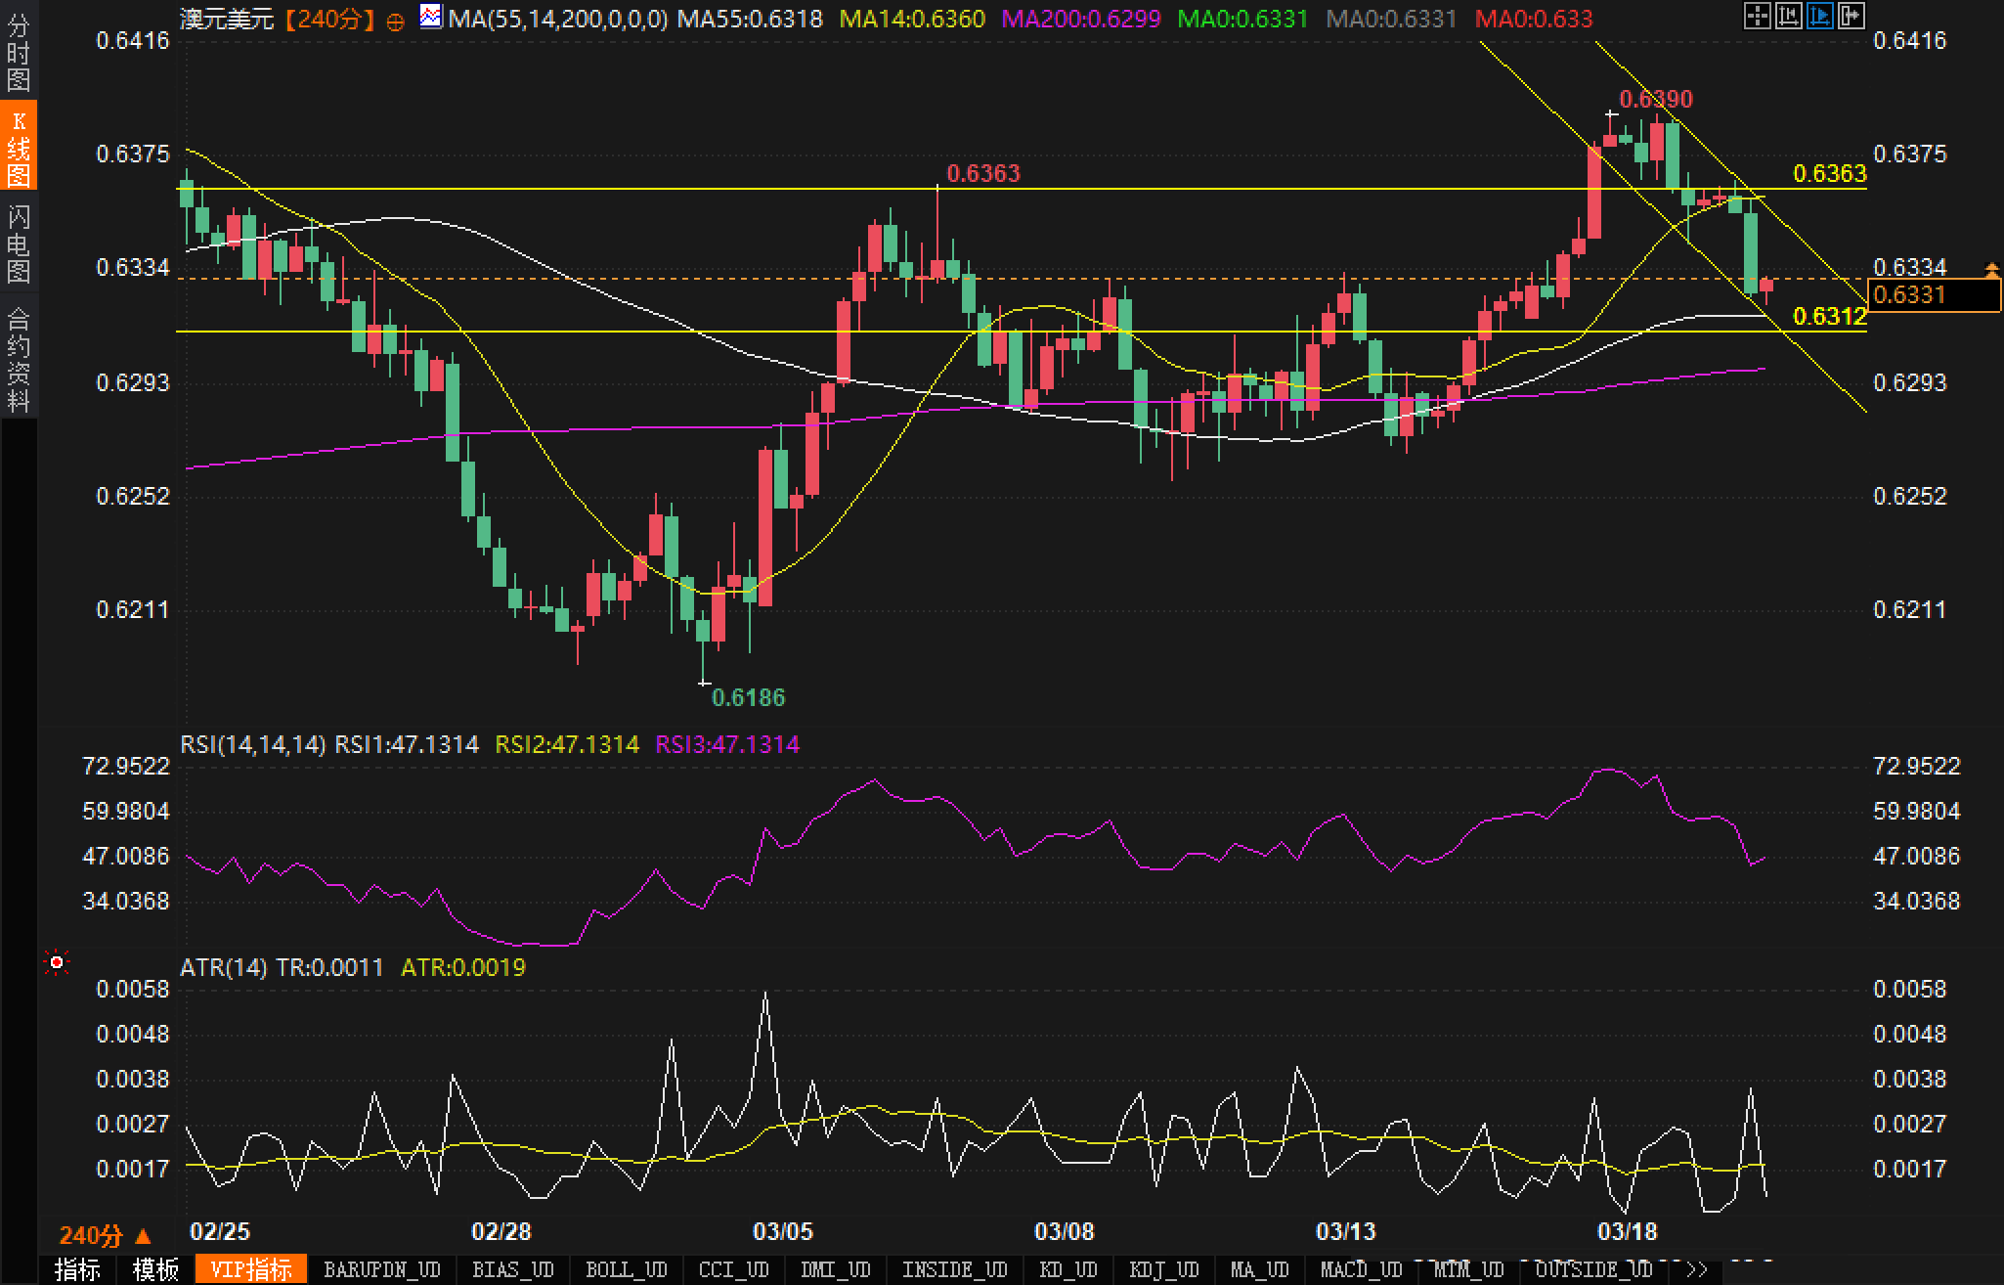This screenshot has width=2004, height=1285.
Task: Apply the BOLL_UD indicator
Action: (626, 1269)
